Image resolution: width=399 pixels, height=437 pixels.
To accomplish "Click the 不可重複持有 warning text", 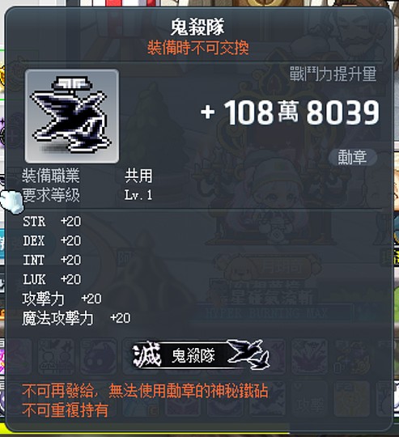I will 66,410.
